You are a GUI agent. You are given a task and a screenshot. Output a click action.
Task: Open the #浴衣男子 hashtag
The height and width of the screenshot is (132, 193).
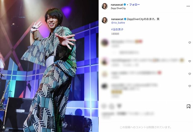pos(117,30)
